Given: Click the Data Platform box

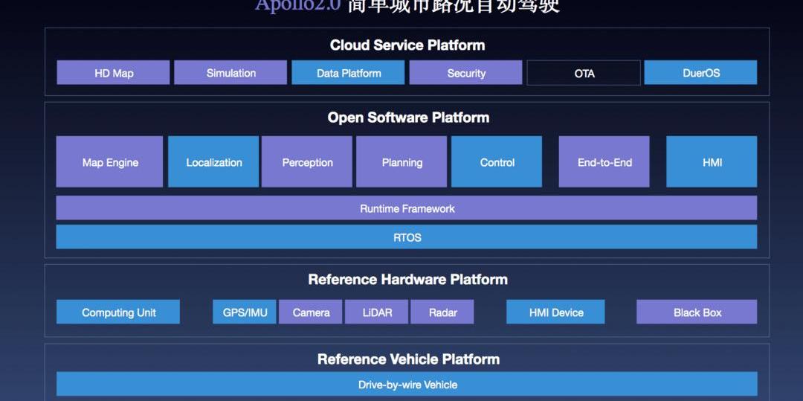Looking at the screenshot, I should 348,73.
